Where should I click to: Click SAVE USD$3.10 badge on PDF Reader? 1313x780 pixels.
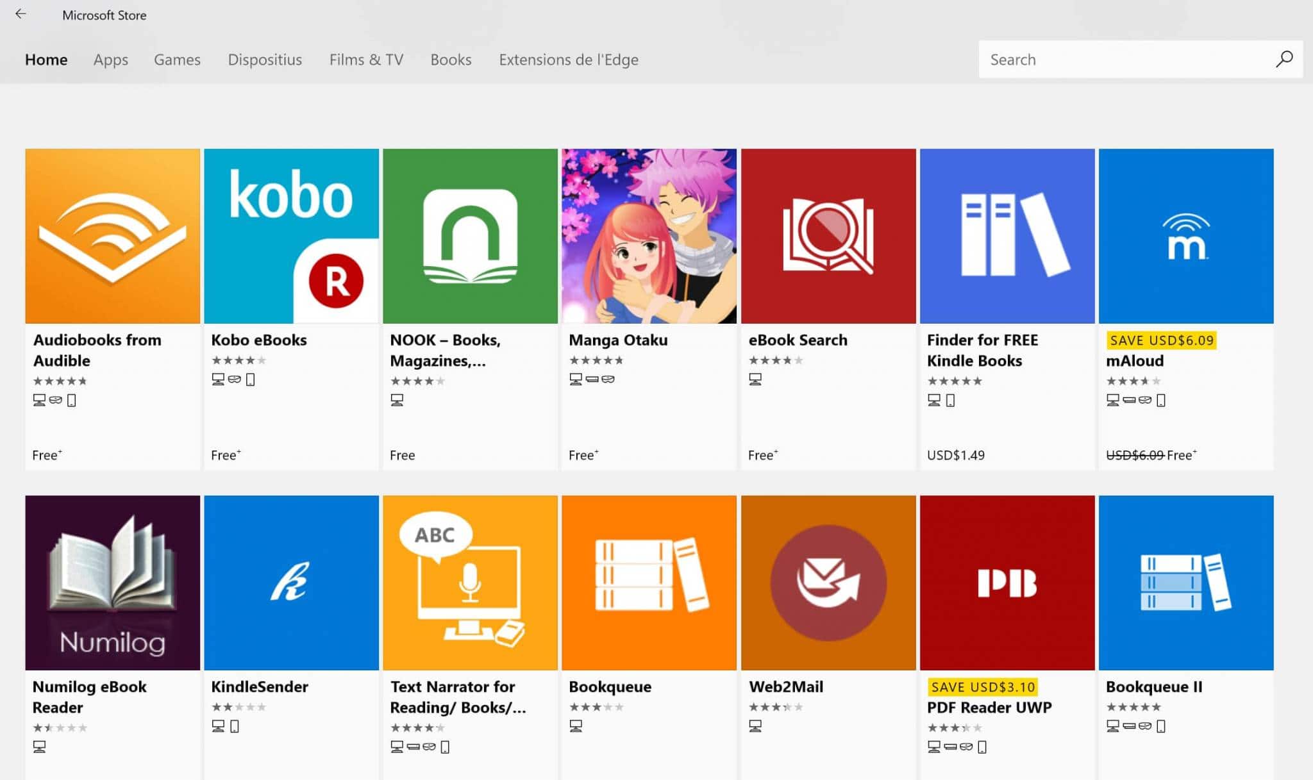(983, 686)
